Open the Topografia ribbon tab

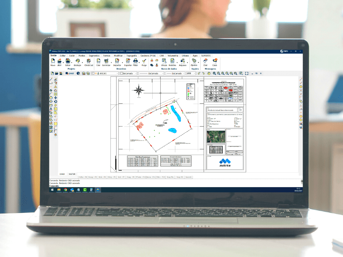click(x=132, y=56)
